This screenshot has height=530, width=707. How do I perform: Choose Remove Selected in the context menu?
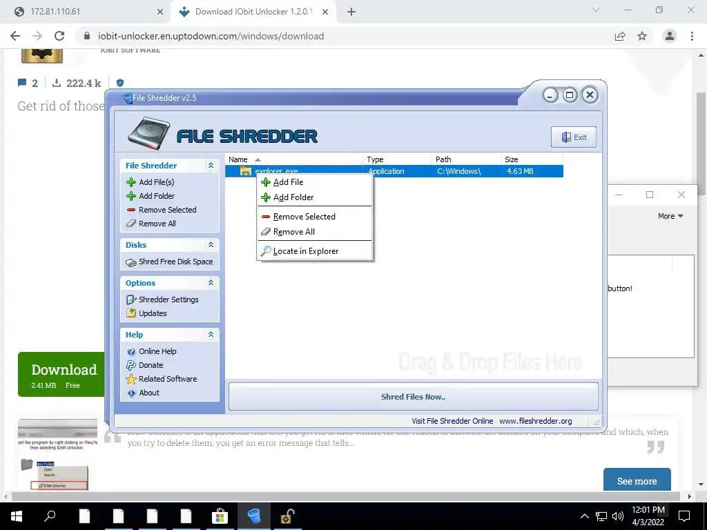pyautogui.click(x=315, y=217)
